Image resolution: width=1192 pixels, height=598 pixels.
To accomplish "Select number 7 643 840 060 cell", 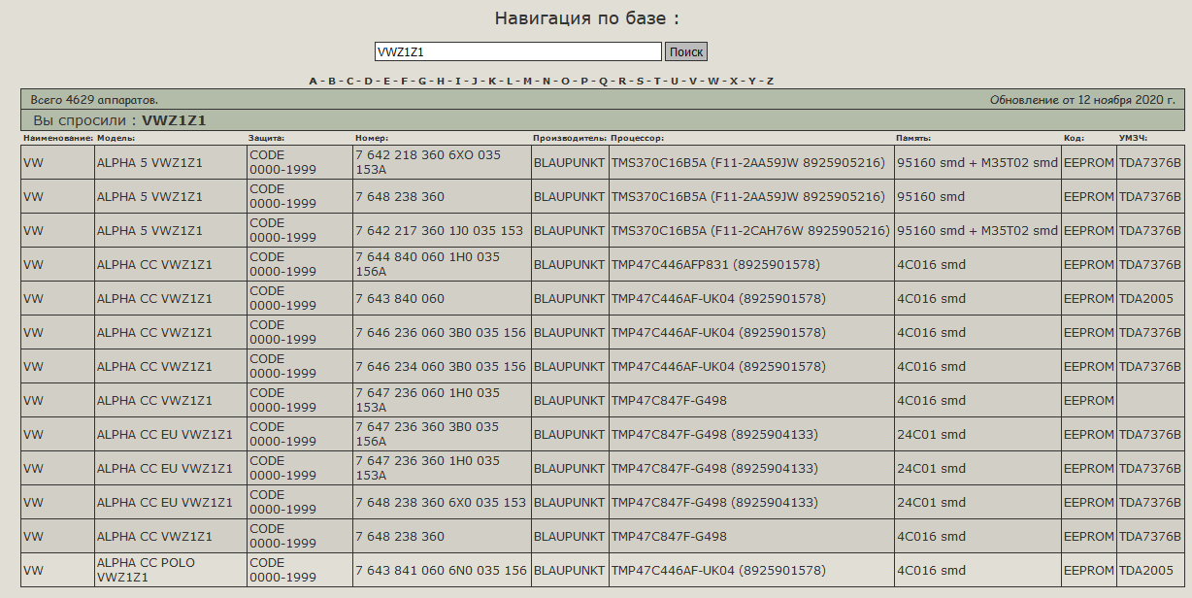I will pyautogui.click(x=442, y=298).
